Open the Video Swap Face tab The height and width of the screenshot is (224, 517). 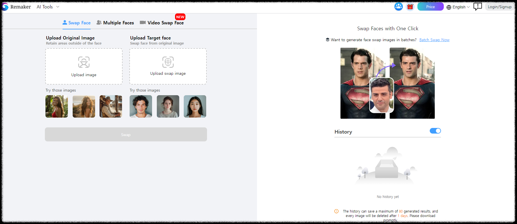162,23
